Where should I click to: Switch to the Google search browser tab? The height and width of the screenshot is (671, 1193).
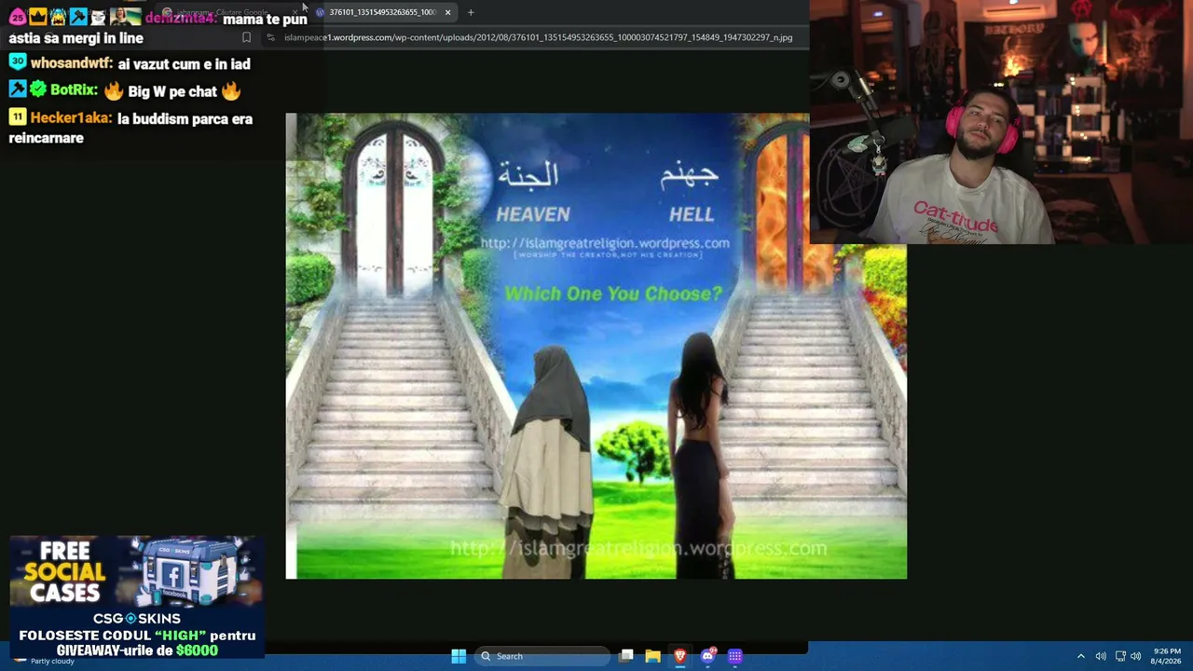(x=231, y=12)
